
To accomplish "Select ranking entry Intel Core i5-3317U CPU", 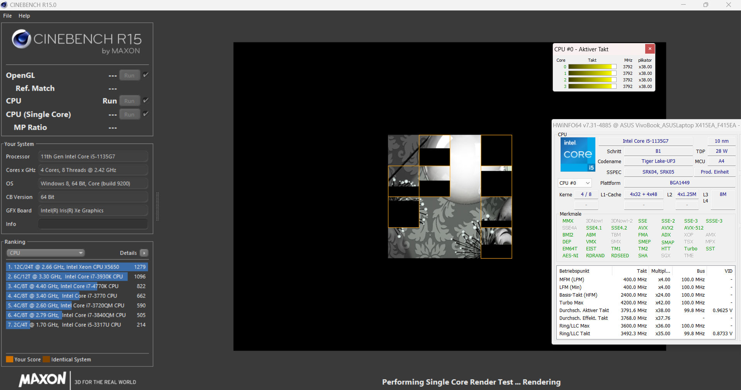I will point(77,325).
